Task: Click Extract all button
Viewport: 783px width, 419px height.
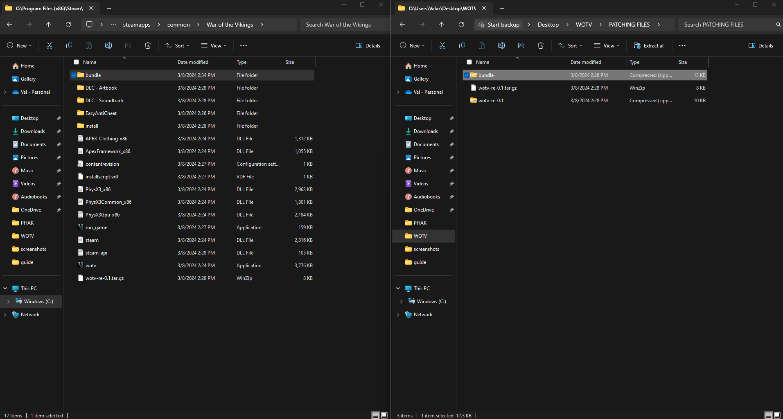Action: coord(649,46)
